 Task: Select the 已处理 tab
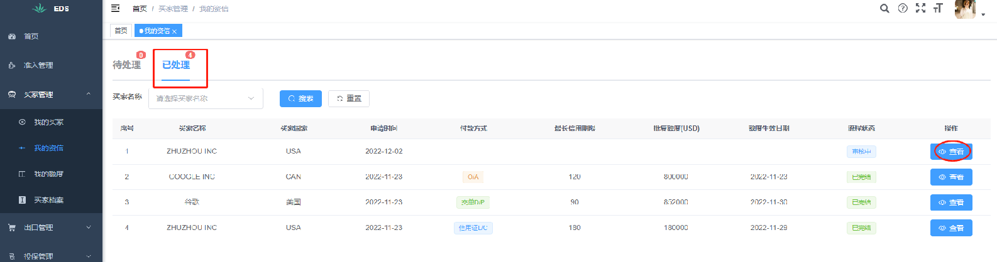176,65
